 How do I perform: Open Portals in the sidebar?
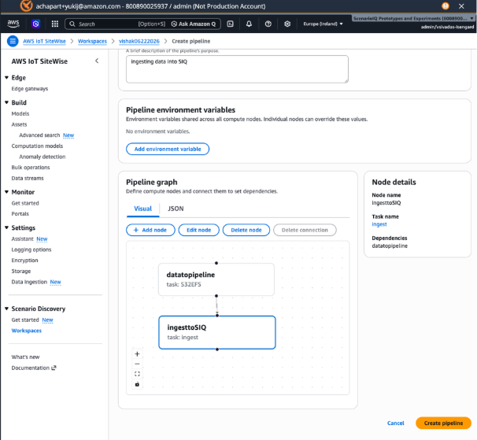tap(20, 214)
